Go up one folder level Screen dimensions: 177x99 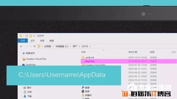click(x=34, y=46)
